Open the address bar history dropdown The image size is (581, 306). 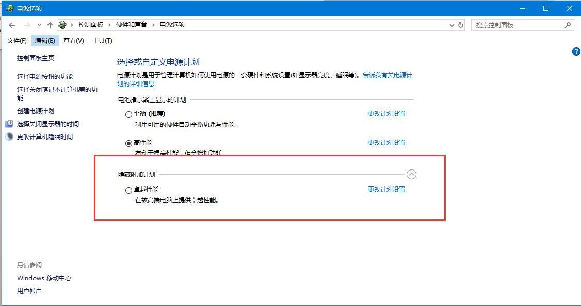click(x=451, y=24)
